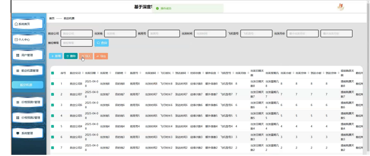Sort by 目的地 column sort arrows

125,73
